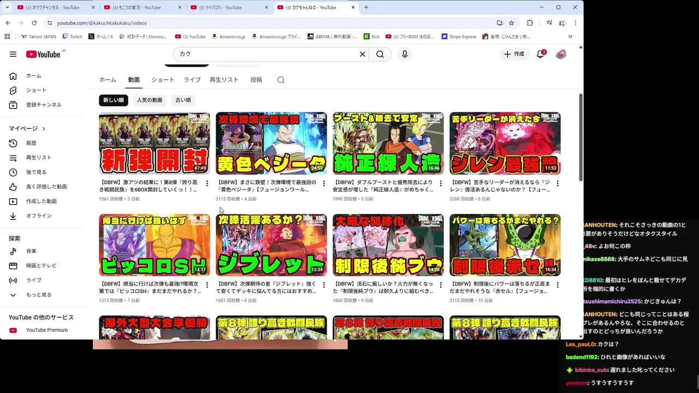Go back with the browser back arrow
This screenshot has height=393, width=699.
(x=8, y=23)
